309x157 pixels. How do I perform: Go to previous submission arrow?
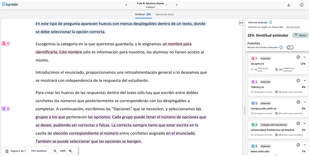(126, 5)
